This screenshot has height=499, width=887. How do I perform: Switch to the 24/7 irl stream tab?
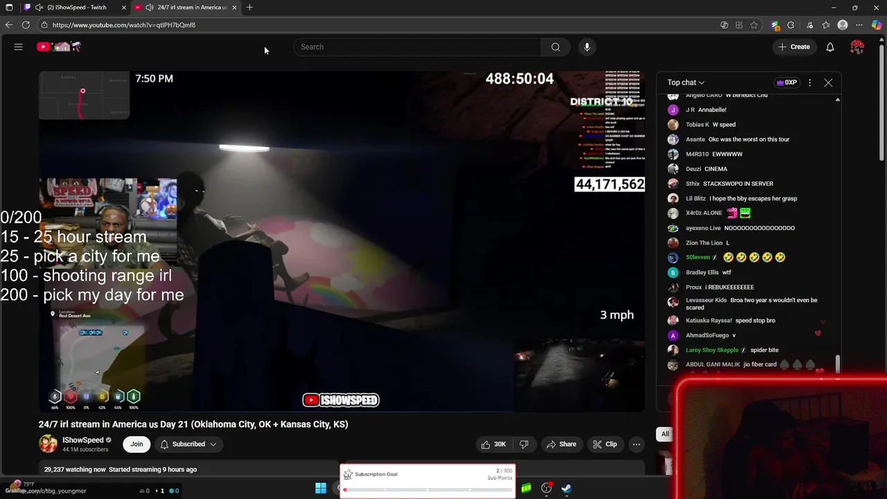point(187,7)
